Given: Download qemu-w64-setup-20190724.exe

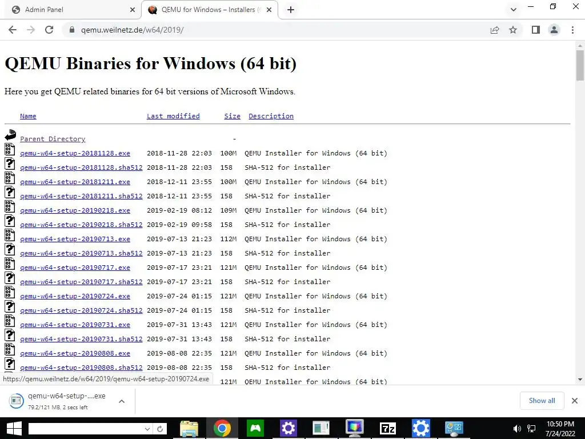Looking at the screenshot, I should point(75,296).
